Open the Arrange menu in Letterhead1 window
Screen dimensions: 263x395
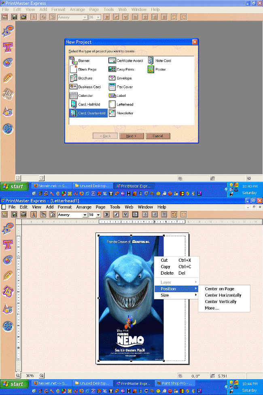pyautogui.click(x=84, y=207)
